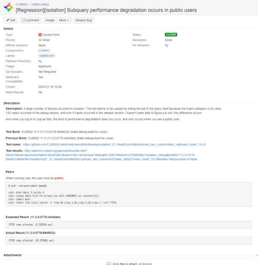Open the More actions dropdown
This screenshot has width=258, height=265.
[x=64, y=20]
